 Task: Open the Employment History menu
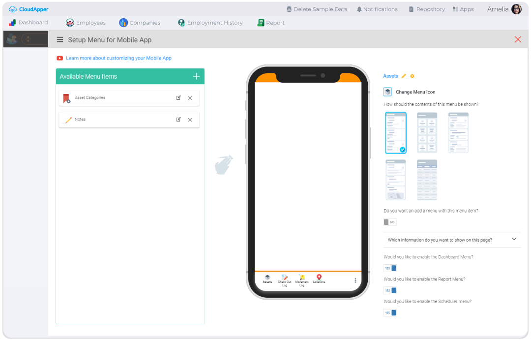tap(210, 23)
